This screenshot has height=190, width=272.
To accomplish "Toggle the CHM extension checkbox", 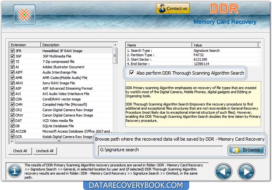I will coord(13,104).
